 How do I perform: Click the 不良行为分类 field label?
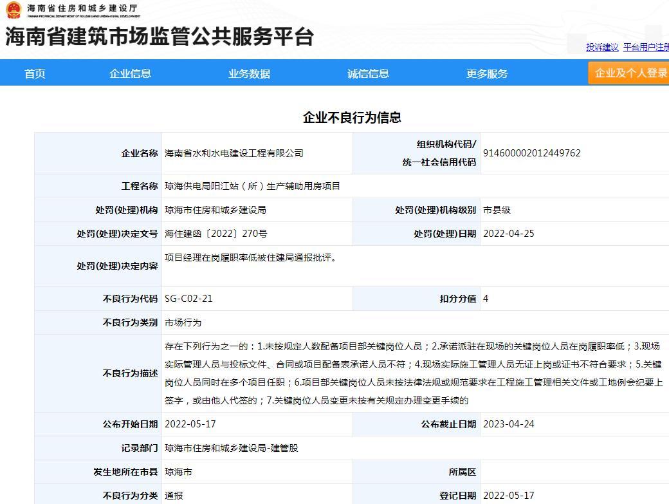coord(130,496)
